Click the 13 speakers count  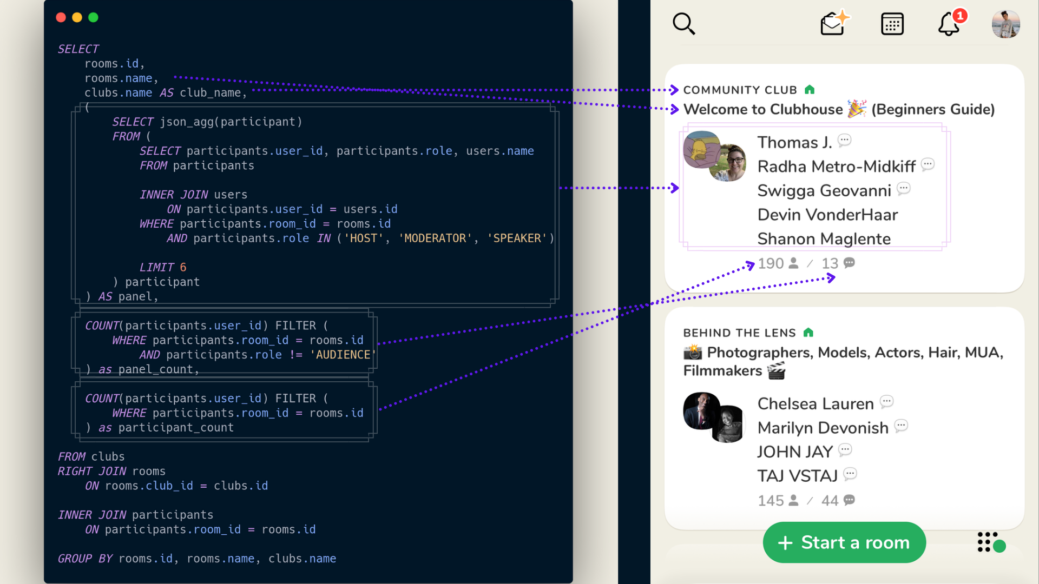click(x=830, y=263)
